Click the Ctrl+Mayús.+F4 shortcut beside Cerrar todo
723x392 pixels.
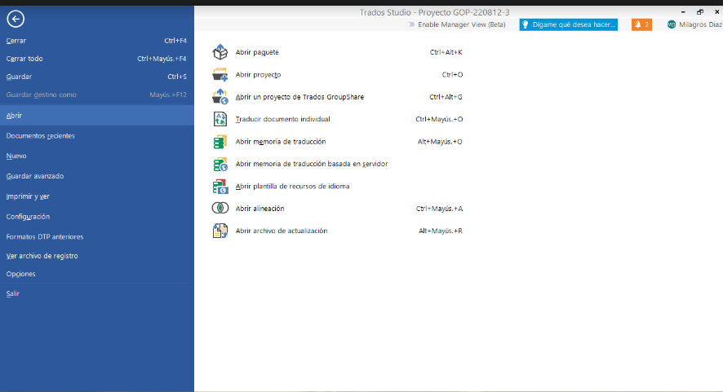[162, 59]
